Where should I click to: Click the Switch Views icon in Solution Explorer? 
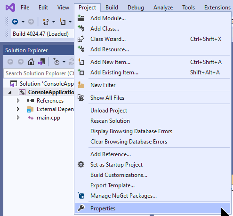click(41, 62)
